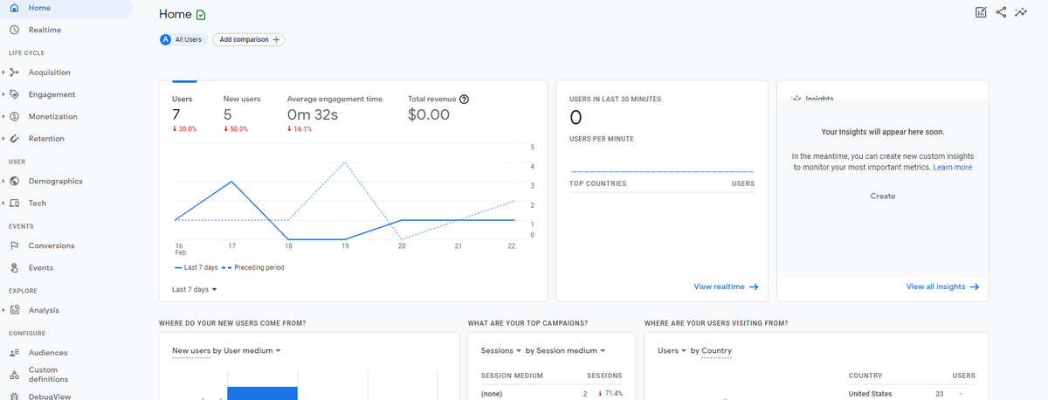Screen dimensions: 1048x400
Task: Expand the Tech section arrow
Action: 3,203
